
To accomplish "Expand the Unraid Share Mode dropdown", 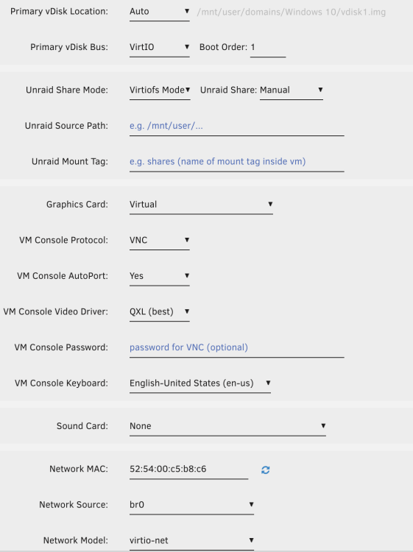I will [160, 91].
